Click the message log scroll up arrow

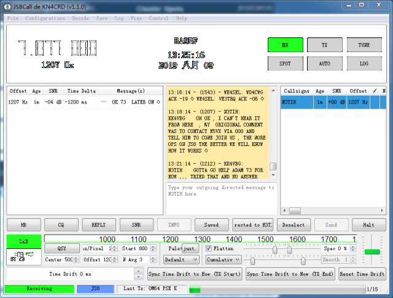pos(273,91)
